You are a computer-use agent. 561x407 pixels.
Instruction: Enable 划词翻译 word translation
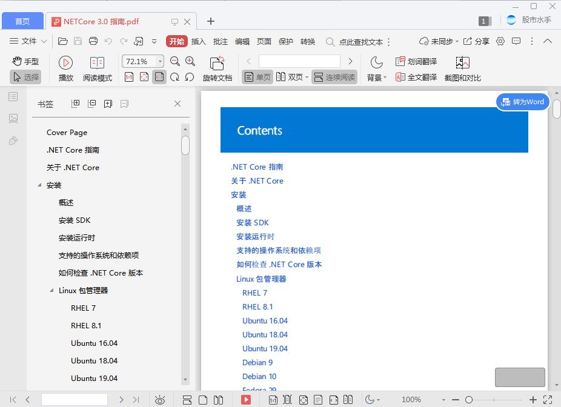pos(416,61)
